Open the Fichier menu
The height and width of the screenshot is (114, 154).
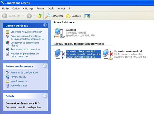(x=5, y=9)
